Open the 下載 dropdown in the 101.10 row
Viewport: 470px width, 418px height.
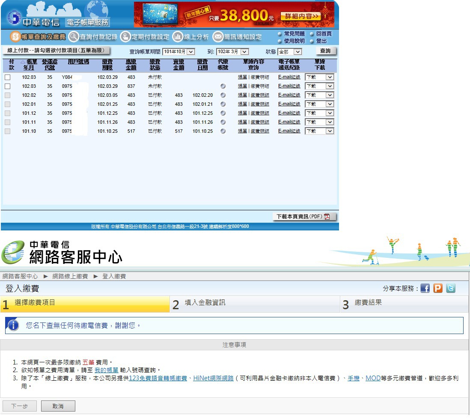coord(319,131)
